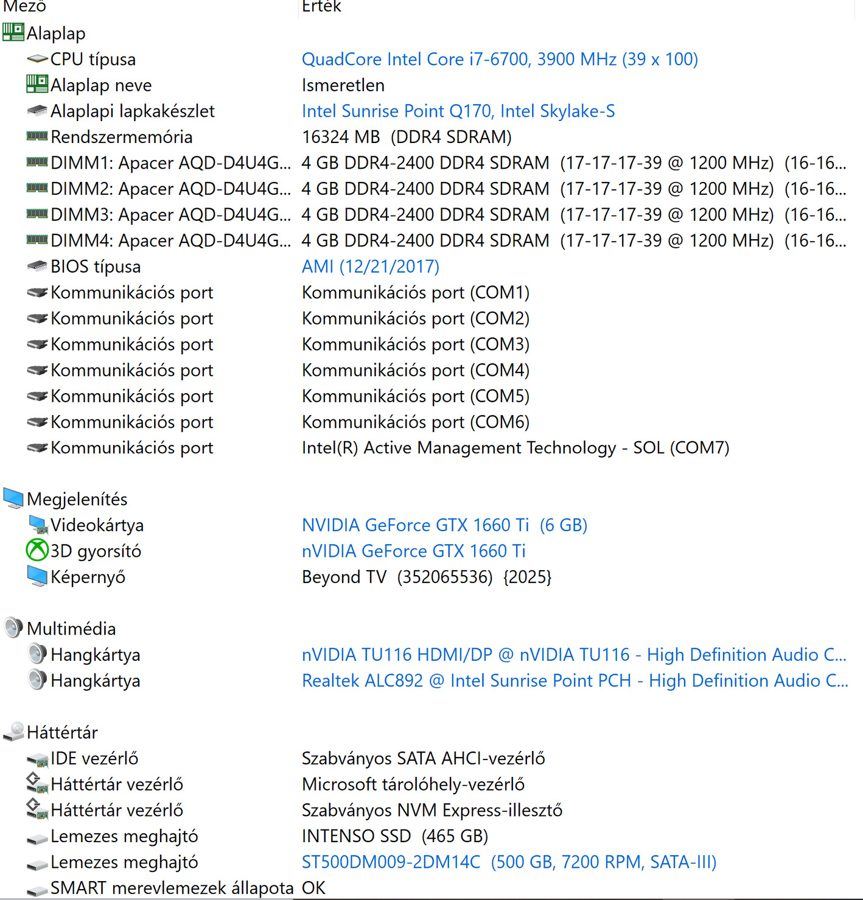This screenshot has width=863, height=900.
Task: Select the 'Kommunikációs port (COM6)' value
Action: tap(416, 422)
